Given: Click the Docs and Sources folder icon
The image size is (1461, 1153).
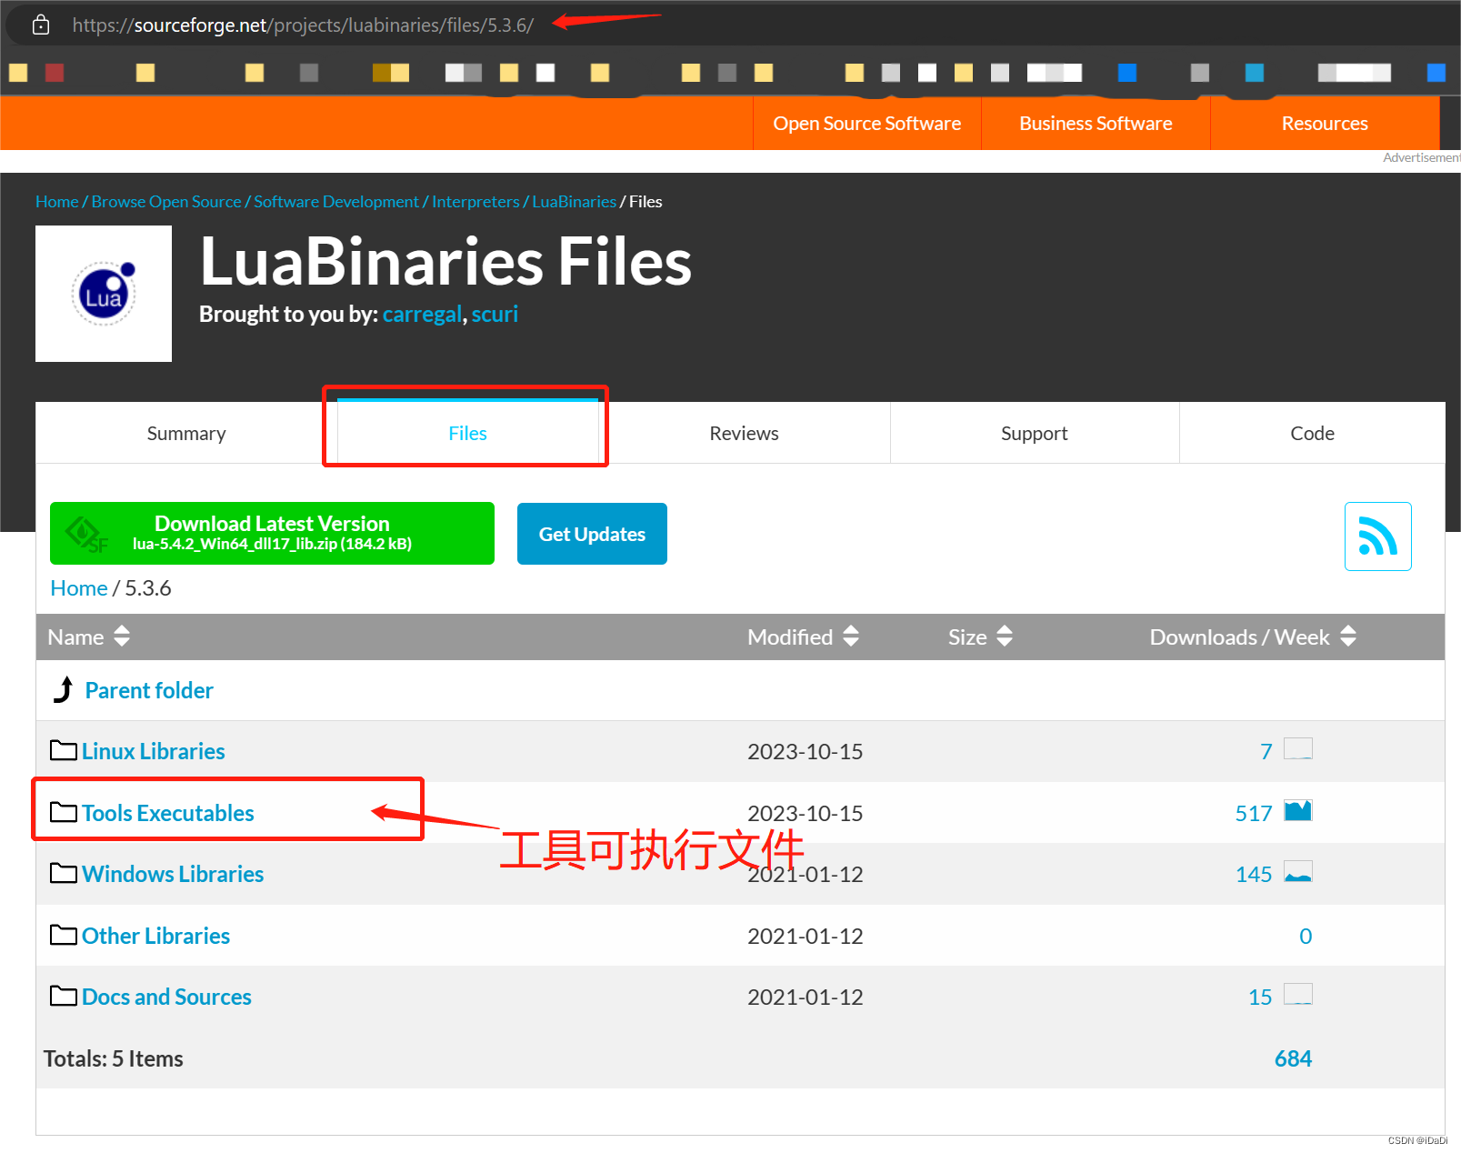Looking at the screenshot, I should click(x=62, y=996).
